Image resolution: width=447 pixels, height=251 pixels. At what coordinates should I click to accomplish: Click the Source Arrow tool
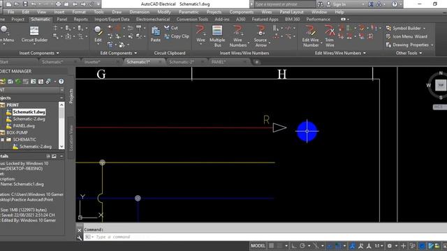tap(261, 36)
